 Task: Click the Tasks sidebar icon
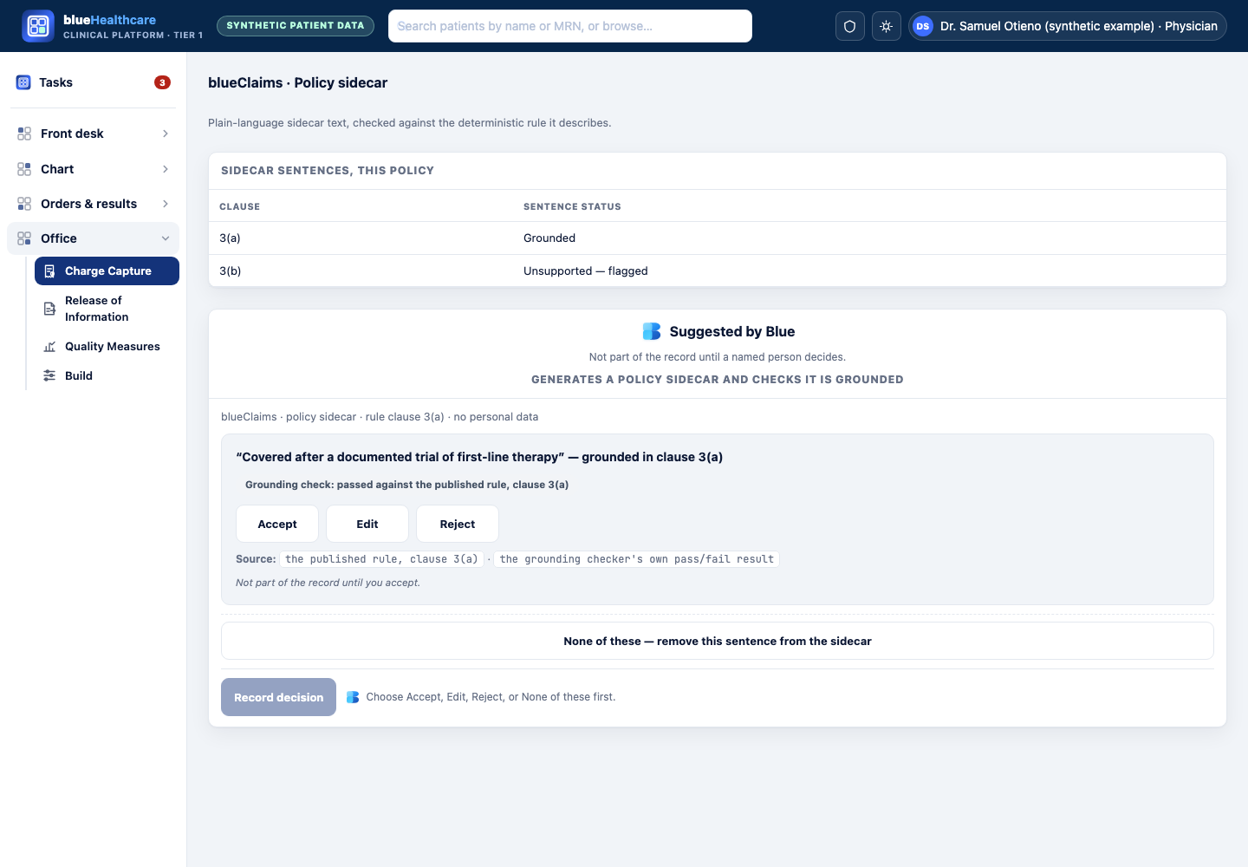click(23, 82)
